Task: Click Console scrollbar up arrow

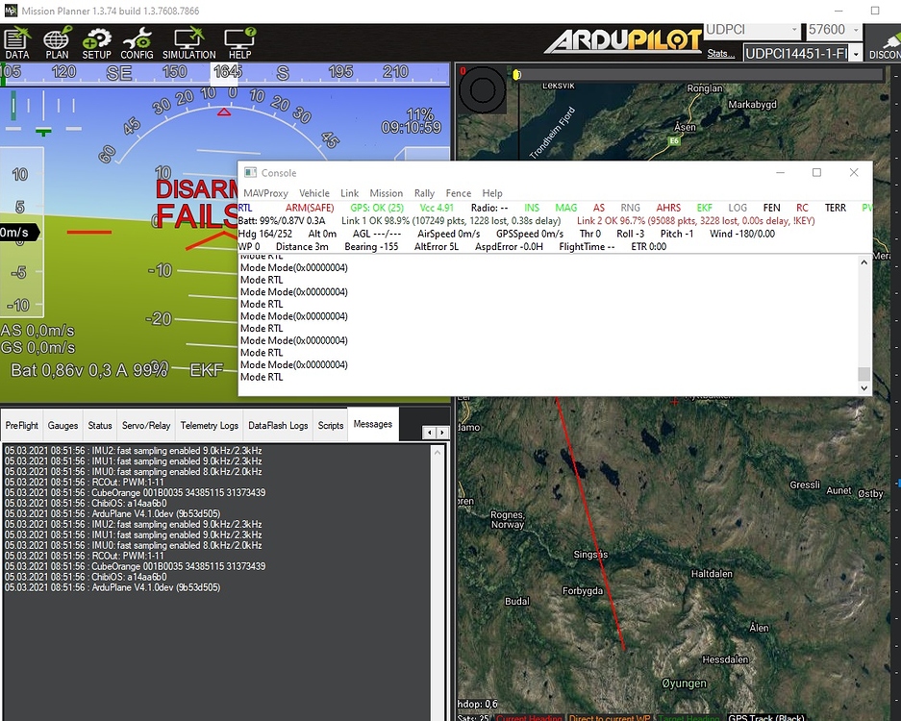Action: tap(863, 262)
